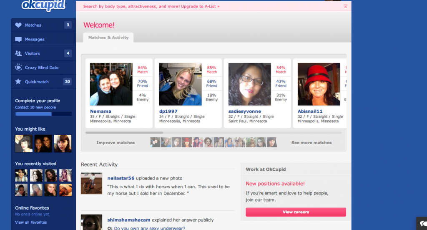Open third You might like profile photo

click(63, 143)
